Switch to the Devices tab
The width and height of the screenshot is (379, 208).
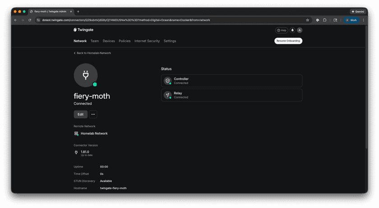[x=109, y=41]
